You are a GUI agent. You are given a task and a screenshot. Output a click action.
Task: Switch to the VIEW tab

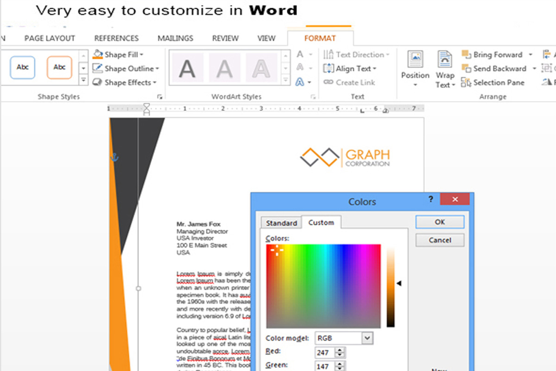[266, 38]
